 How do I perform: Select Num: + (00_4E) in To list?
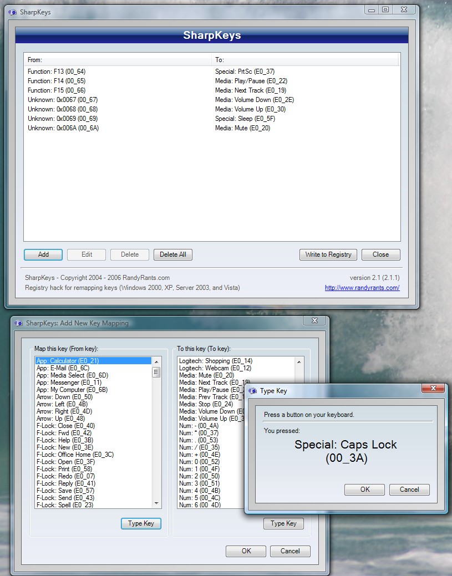[x=211, y=455]
